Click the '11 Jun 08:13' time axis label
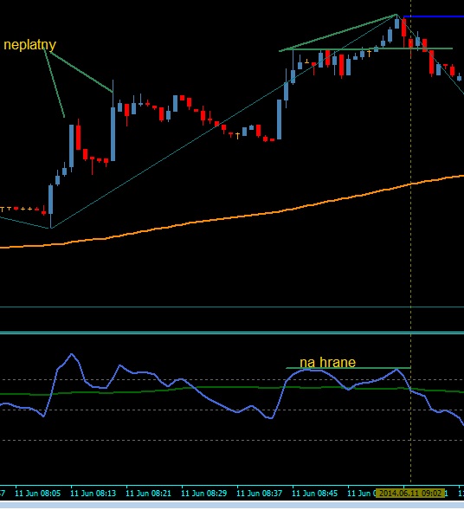 click(93, 494)
